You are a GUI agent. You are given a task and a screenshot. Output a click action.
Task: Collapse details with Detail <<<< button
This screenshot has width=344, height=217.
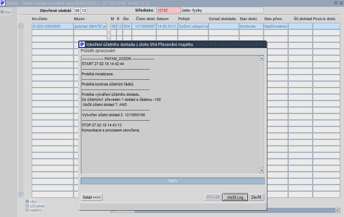92,197
